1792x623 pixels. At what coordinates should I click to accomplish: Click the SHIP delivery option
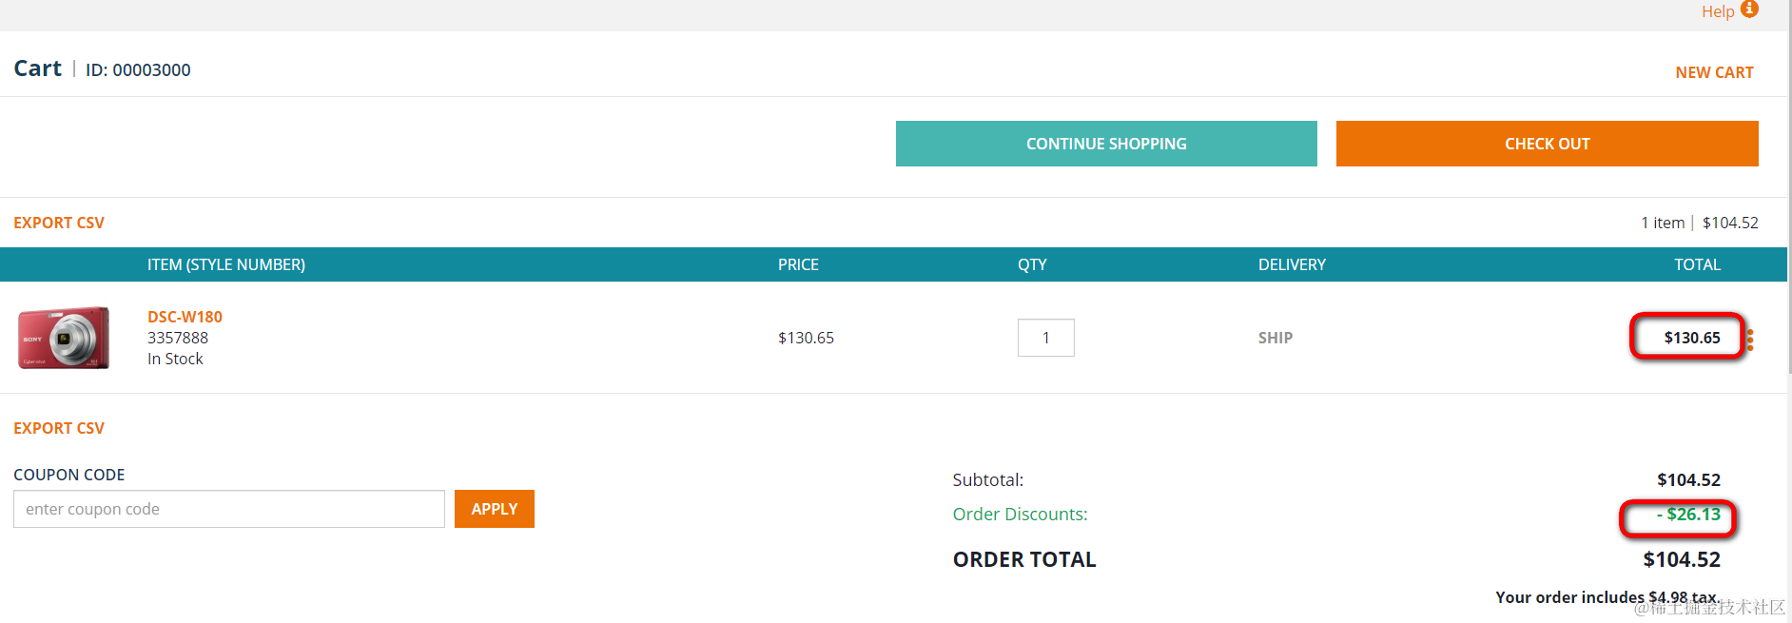point(1275,338)
